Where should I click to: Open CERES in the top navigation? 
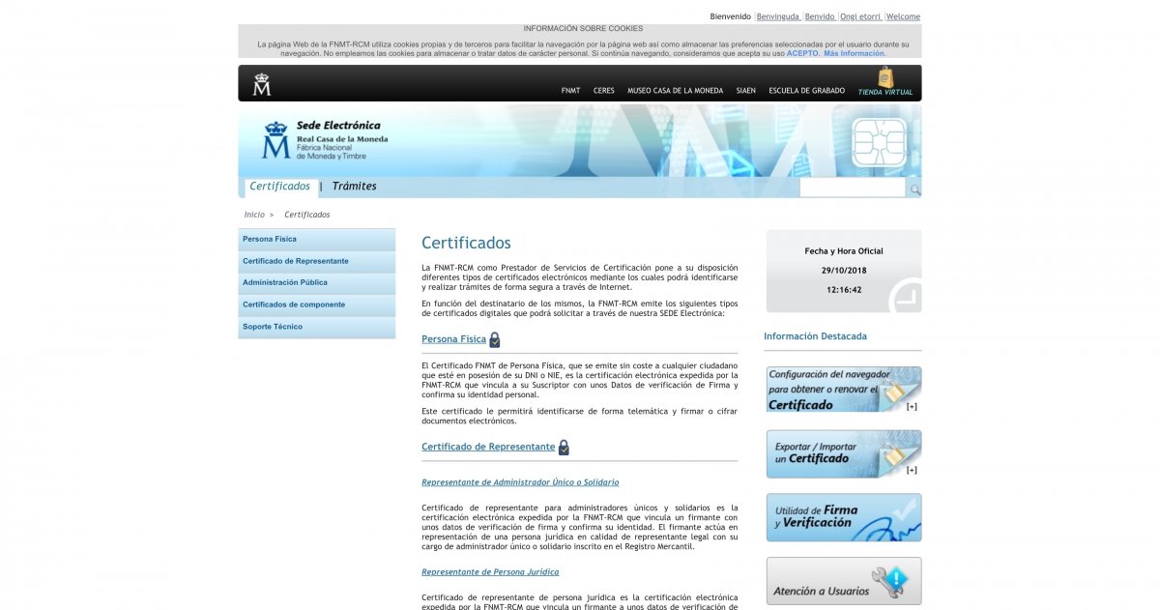[603, 91]
